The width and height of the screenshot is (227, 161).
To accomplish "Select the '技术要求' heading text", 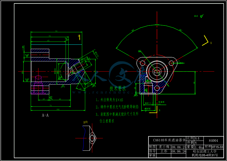I will click(x=118, y=88).
